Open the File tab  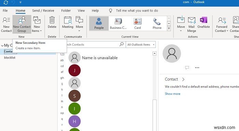[5, 11]
